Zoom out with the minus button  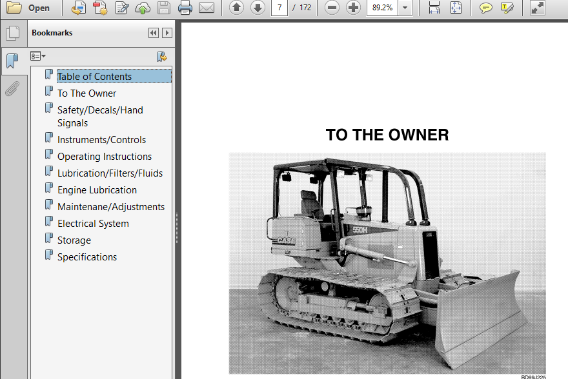(x=332, y=8)
